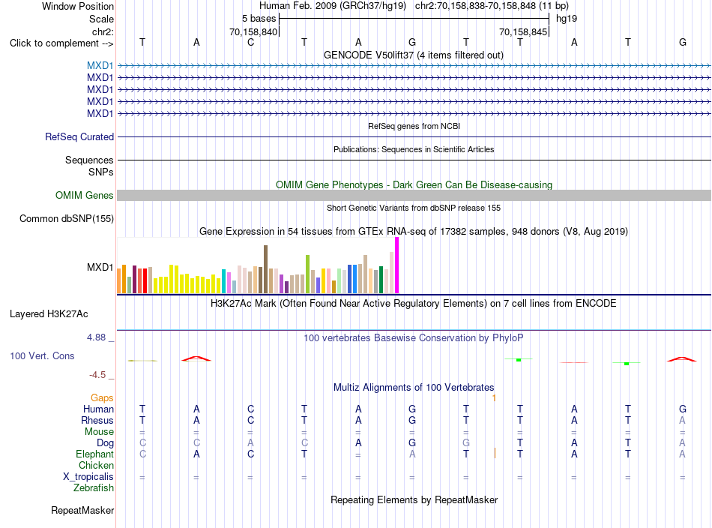The width and height of the screenshot is (712, 528).
Task: Select the 'Mouse' species alignment label
Action: [x=99, y=432]
